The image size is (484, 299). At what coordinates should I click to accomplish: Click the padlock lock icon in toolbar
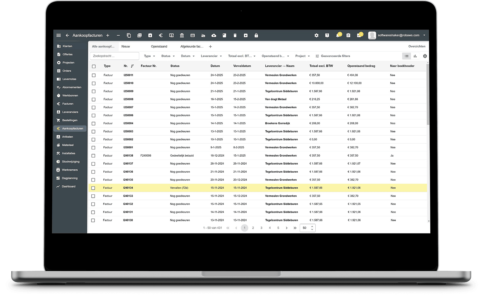[256, 35]
